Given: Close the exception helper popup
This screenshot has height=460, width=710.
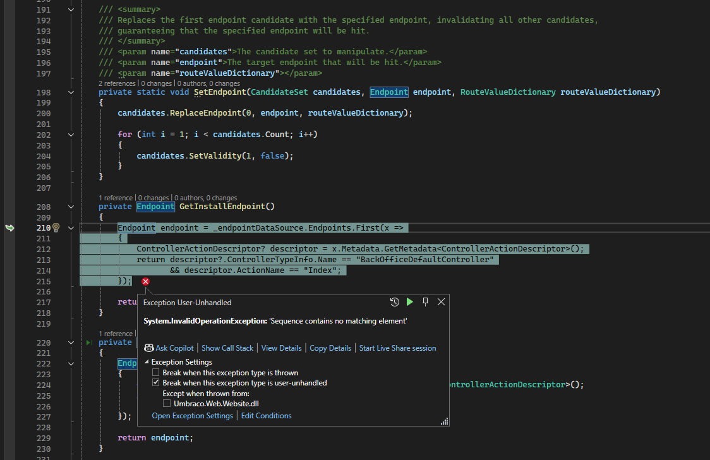Looking at the screenshot, I should coord(441,302).
